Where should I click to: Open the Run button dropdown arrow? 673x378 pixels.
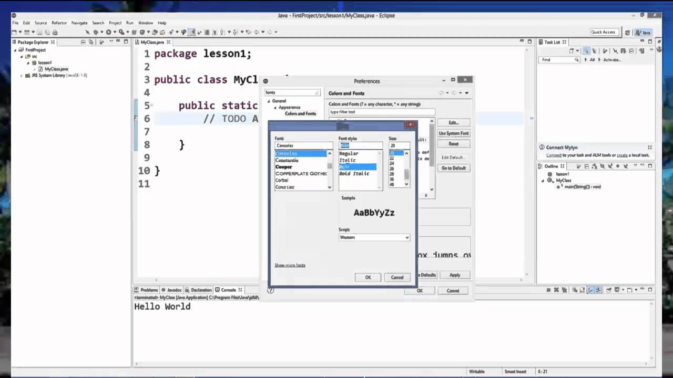[x=115, y=32]
